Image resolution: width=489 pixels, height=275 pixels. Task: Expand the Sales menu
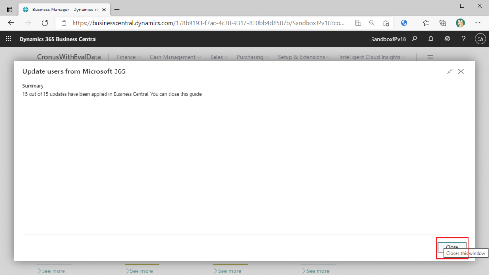pos(219,57)
